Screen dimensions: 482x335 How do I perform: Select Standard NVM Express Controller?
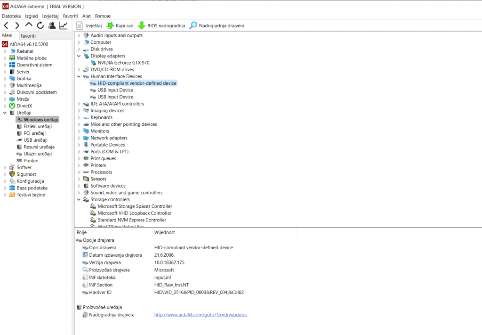(129, 220)
